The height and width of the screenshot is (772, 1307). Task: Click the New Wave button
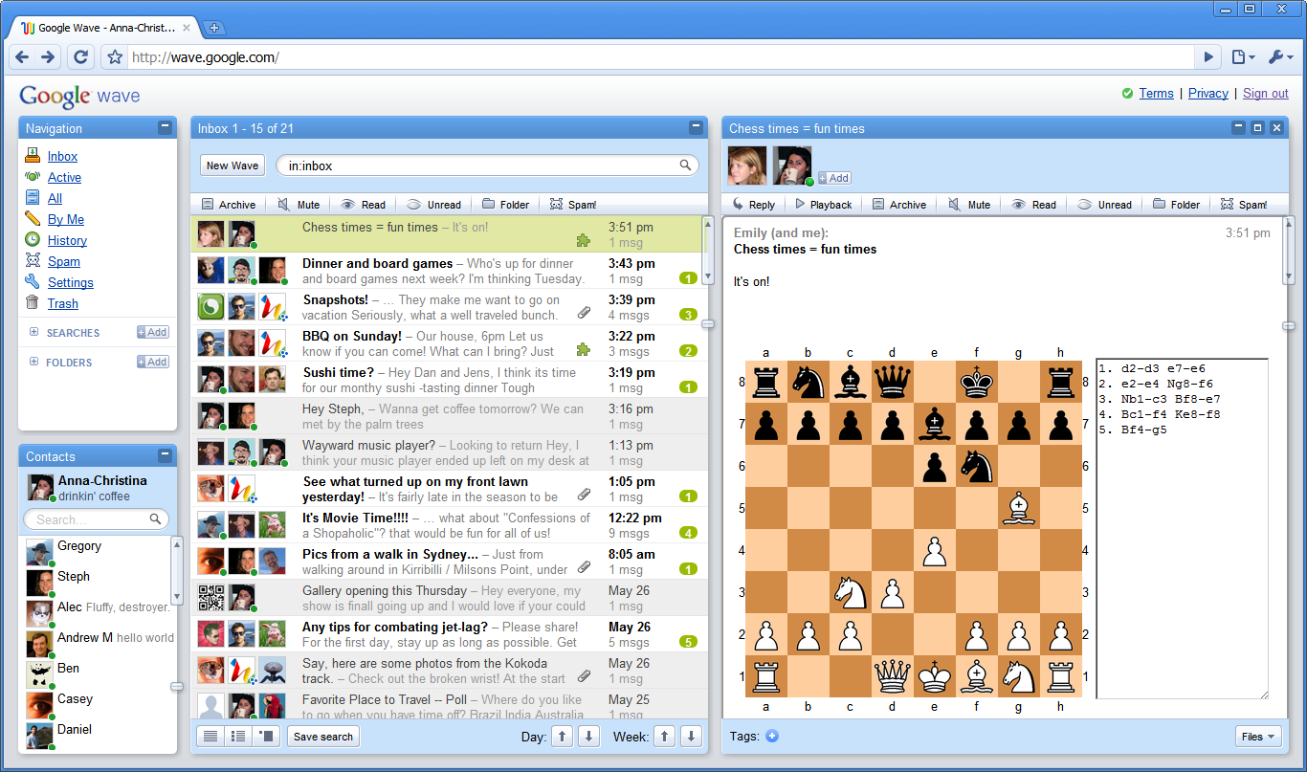pyautogui.click(x=233, y=165)
